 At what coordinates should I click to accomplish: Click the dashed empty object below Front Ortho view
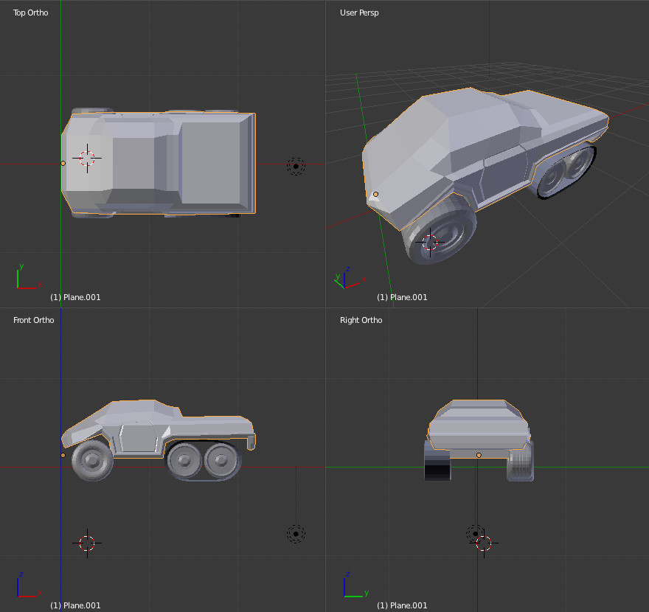click(x=295, y=533)
